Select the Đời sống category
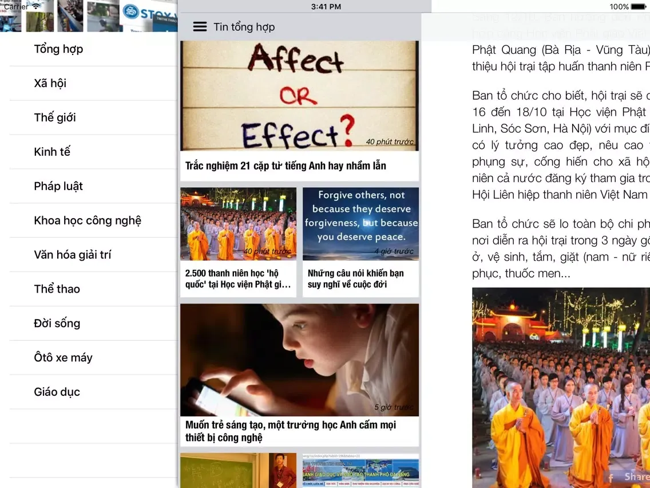The image size is (650, 488). pos(93,323)
